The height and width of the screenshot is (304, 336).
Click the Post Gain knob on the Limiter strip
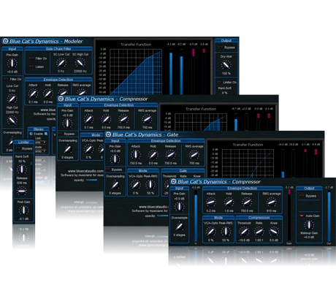coord(23,210)
